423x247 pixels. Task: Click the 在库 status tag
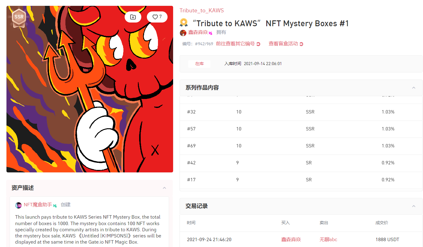tap(199, 64)
